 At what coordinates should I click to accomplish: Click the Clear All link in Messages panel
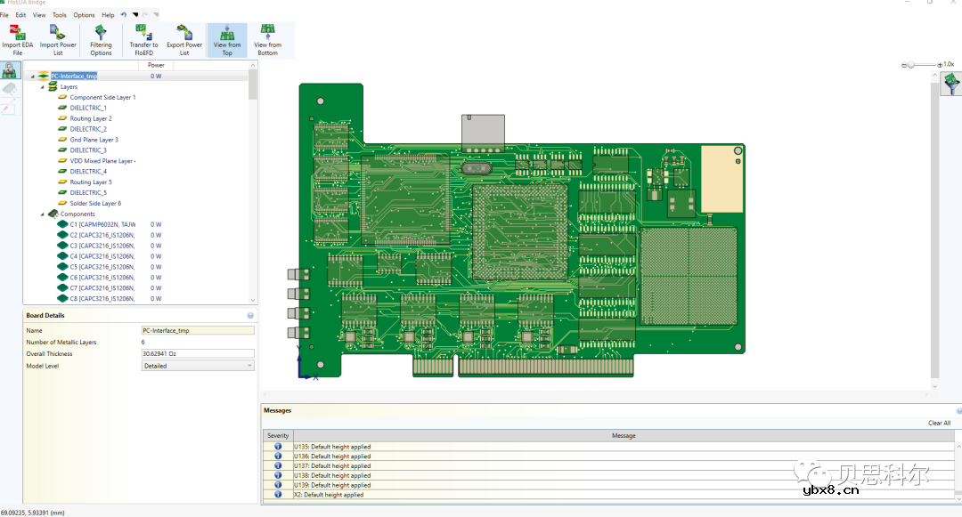(938, 423)
